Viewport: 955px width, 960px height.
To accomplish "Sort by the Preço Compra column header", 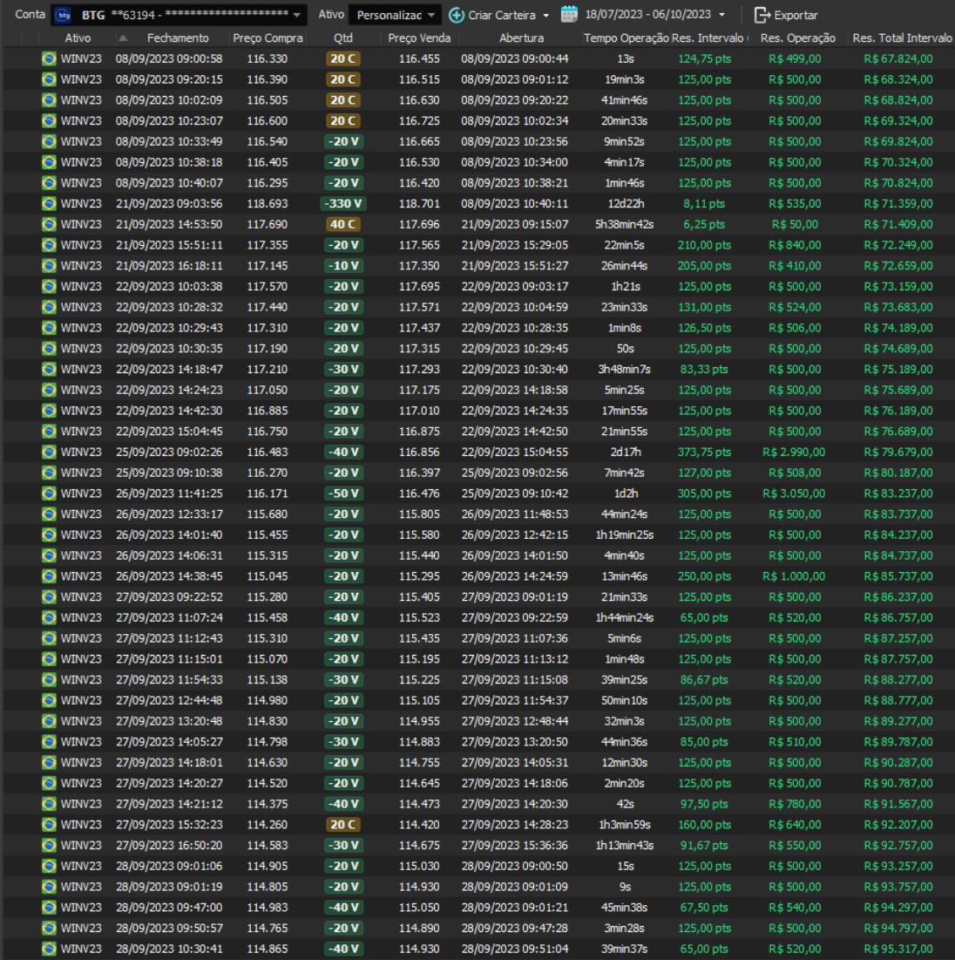I will point(268,37).
